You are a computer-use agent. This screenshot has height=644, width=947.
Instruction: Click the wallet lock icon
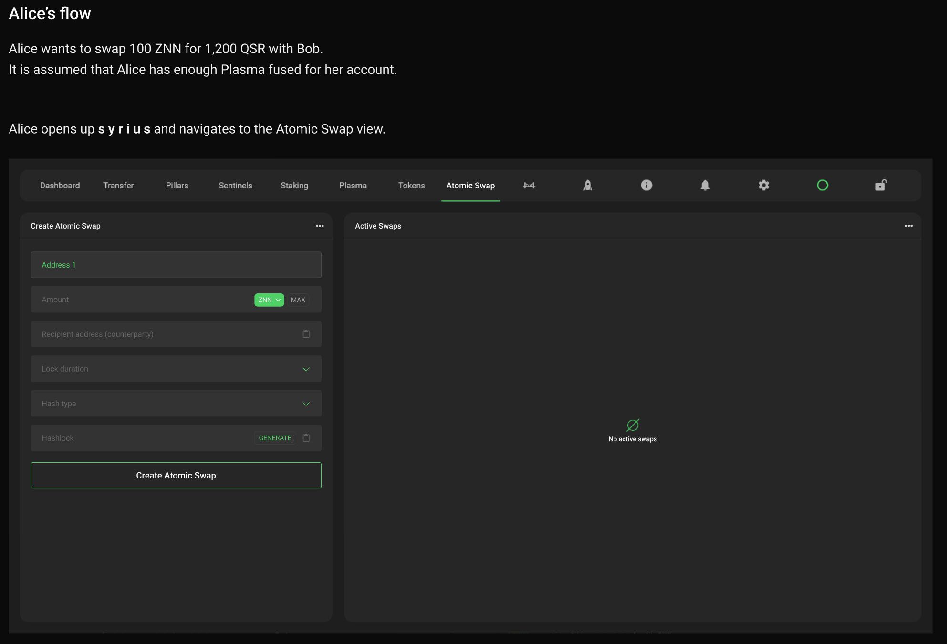pyautogui.click(x=881, y=185)
